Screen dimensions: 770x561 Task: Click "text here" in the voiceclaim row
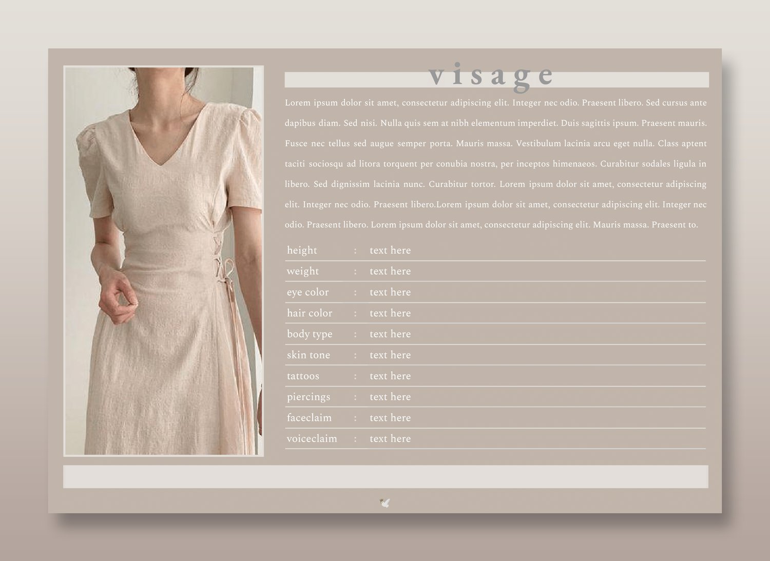coord(390,439)
